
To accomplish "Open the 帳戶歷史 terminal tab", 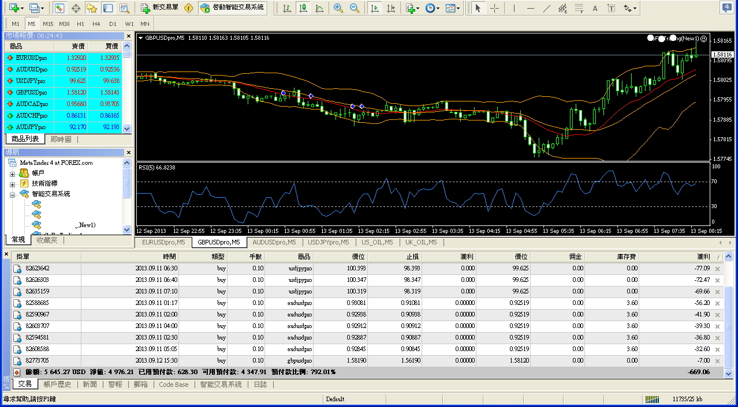I will pyautogui.click(x=58, y=384).
